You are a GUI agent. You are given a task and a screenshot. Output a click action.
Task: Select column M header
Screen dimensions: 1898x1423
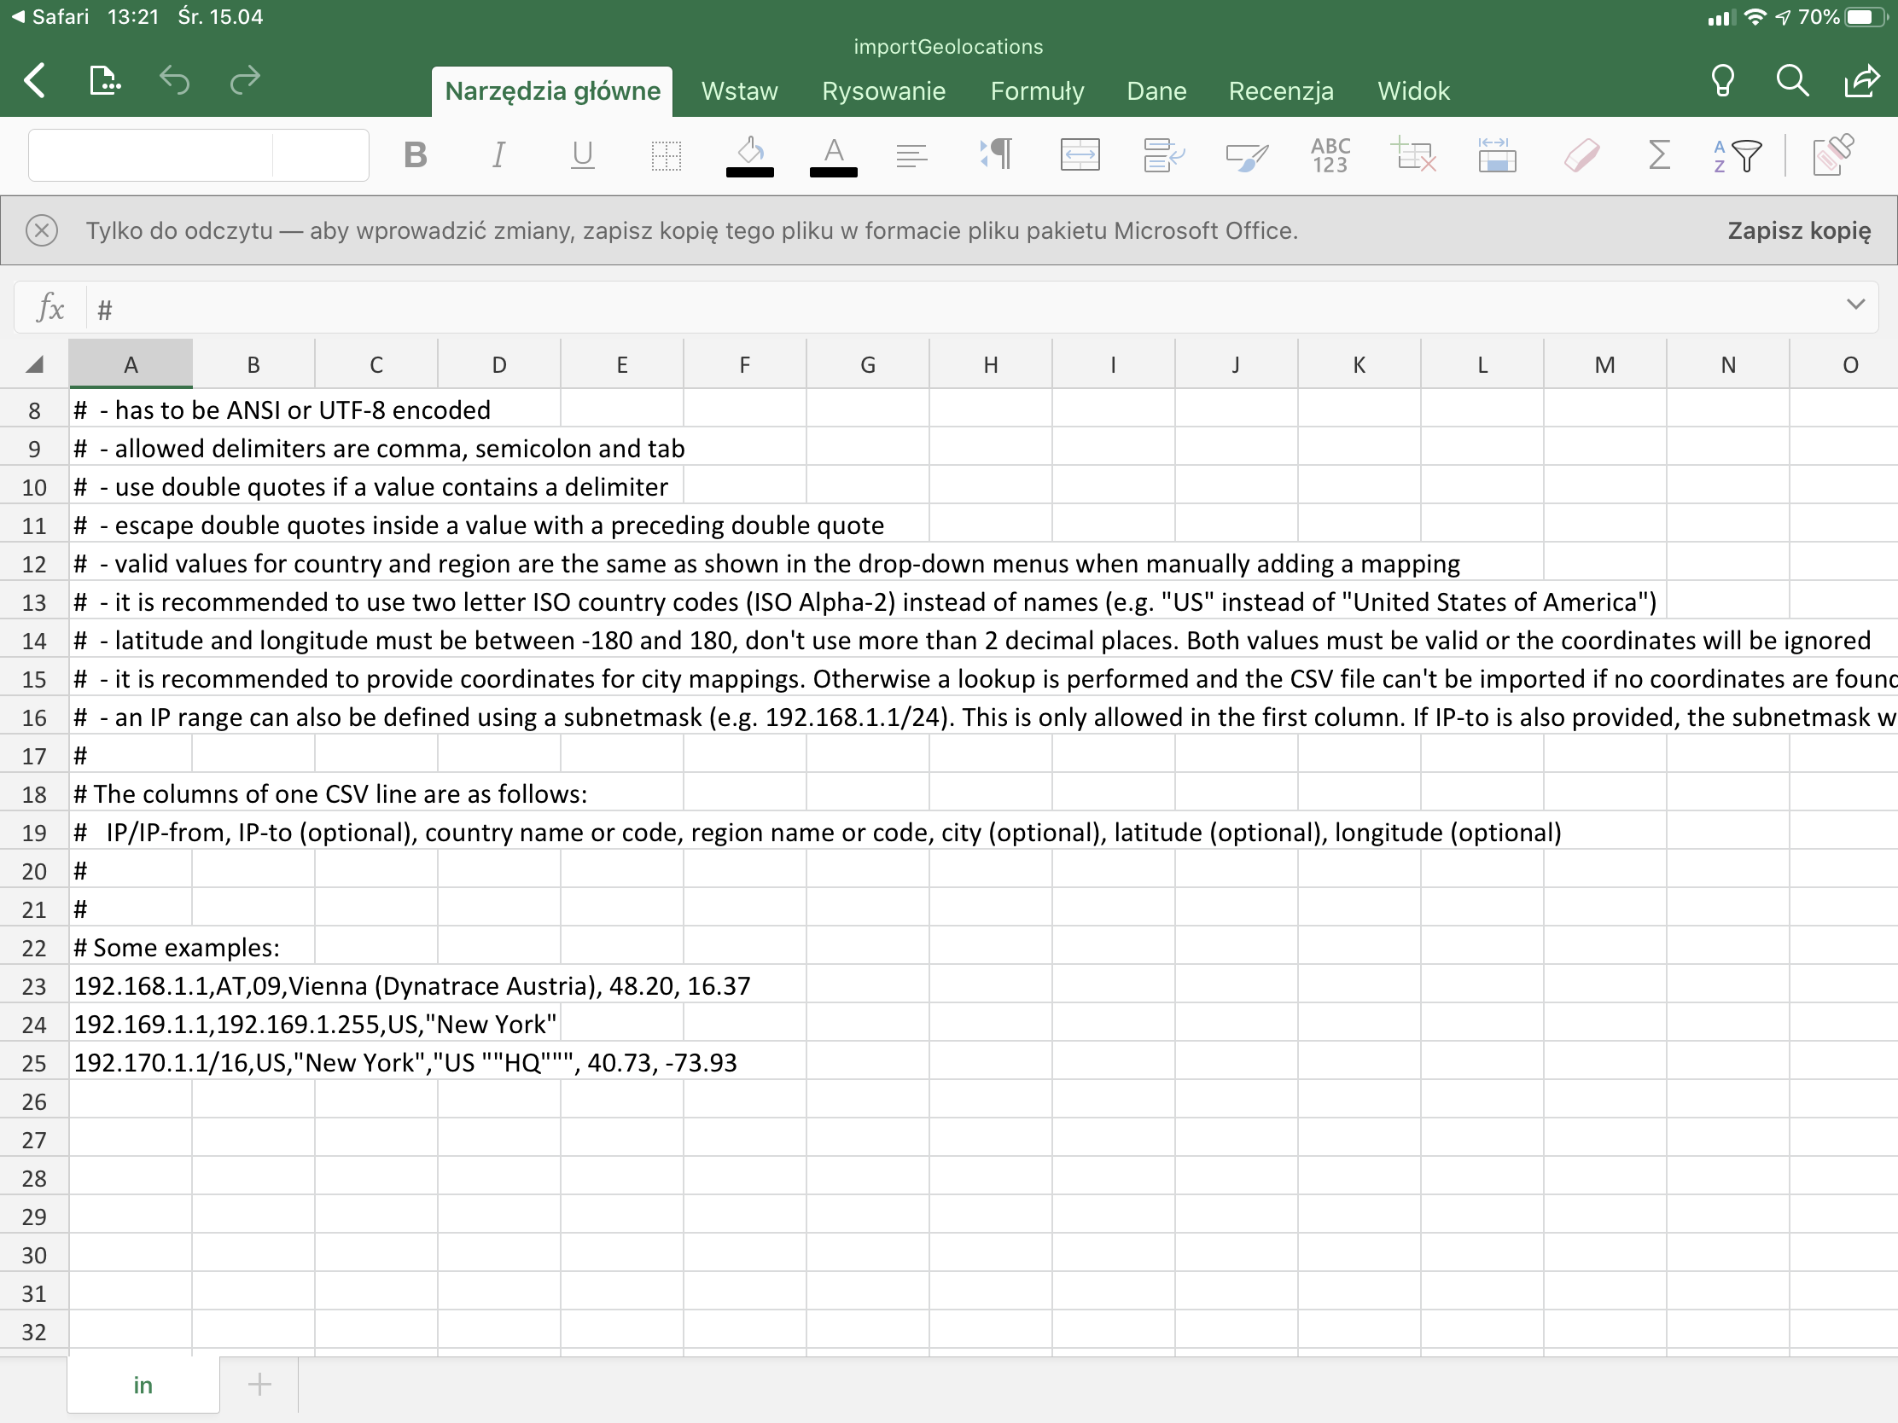[x=1604, y=365]
